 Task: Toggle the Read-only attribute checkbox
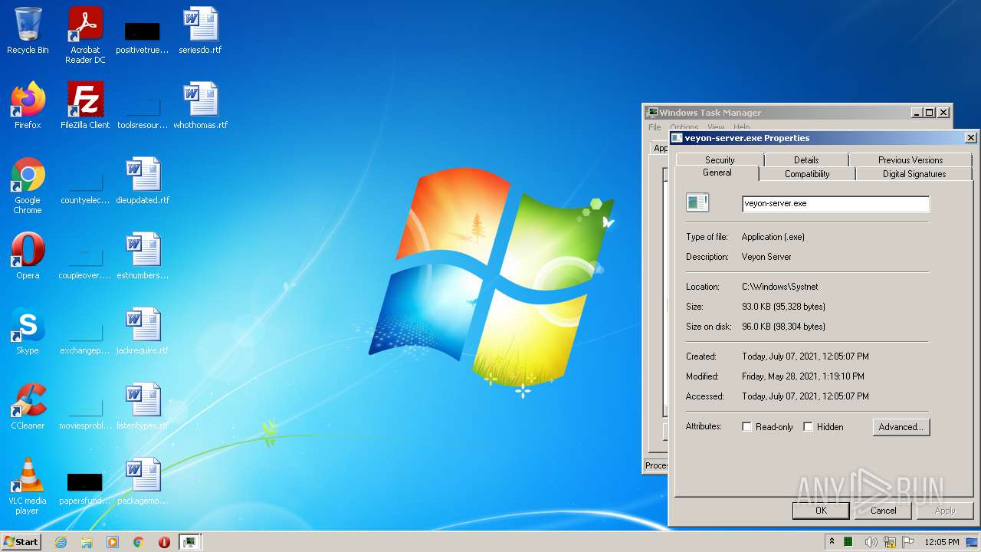746,427
